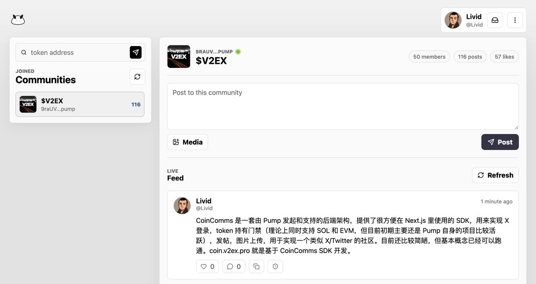Click the magnifier icon in the token search
The image size is (536, 284).
(24, 52)
